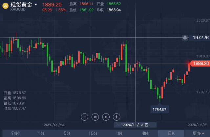Click the 昨收 value 1863.94 in header
210x137 pixels.
pyautogui.click(x=114, y=10)
